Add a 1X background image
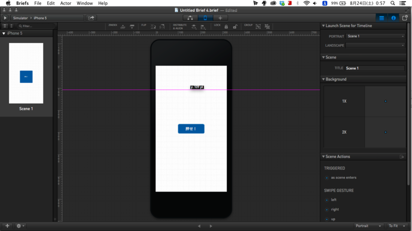The height and width of the screenshot is (231, 412). pos(385,101)
